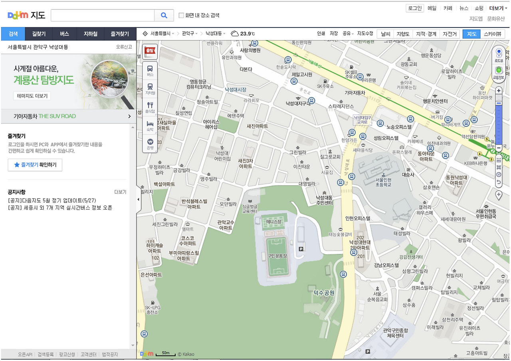Click the location target icon before 서울특별시
This screenshot has height=361, width=511.
(145, 34)
